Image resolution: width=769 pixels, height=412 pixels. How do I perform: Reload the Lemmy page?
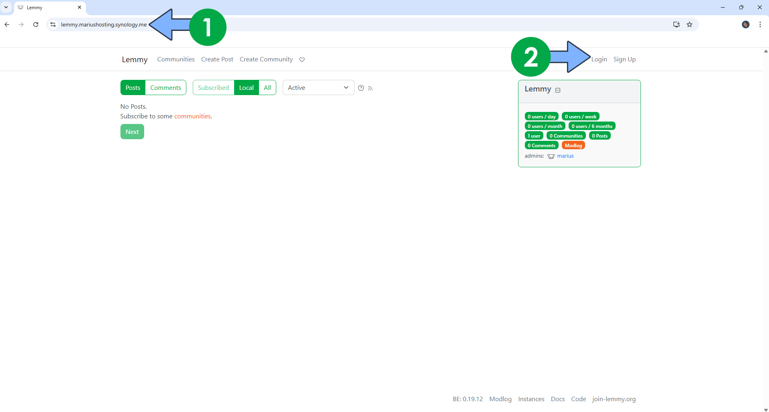(x=36, y=24)
